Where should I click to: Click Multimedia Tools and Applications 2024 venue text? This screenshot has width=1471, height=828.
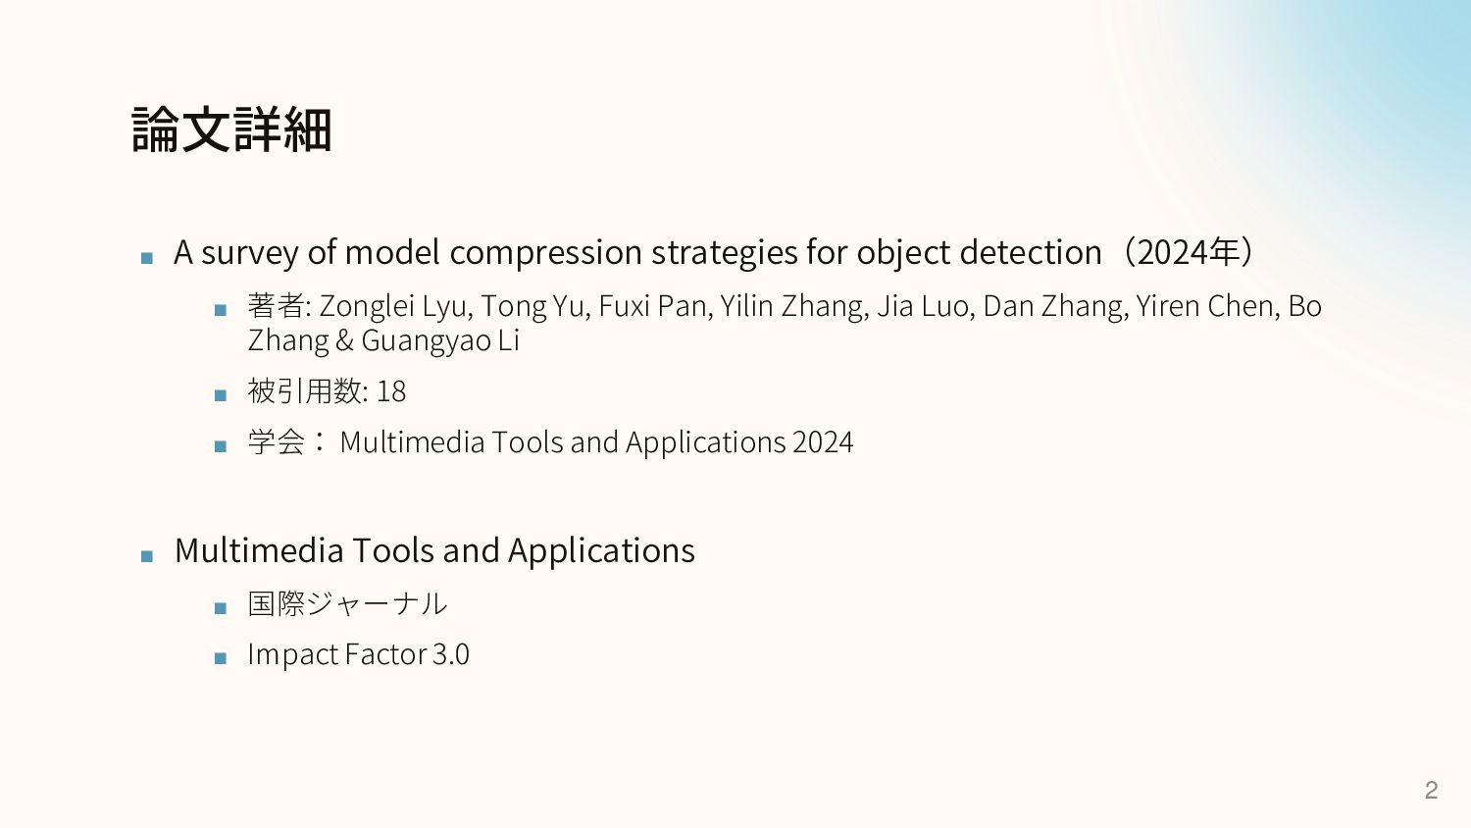point(596,442)
